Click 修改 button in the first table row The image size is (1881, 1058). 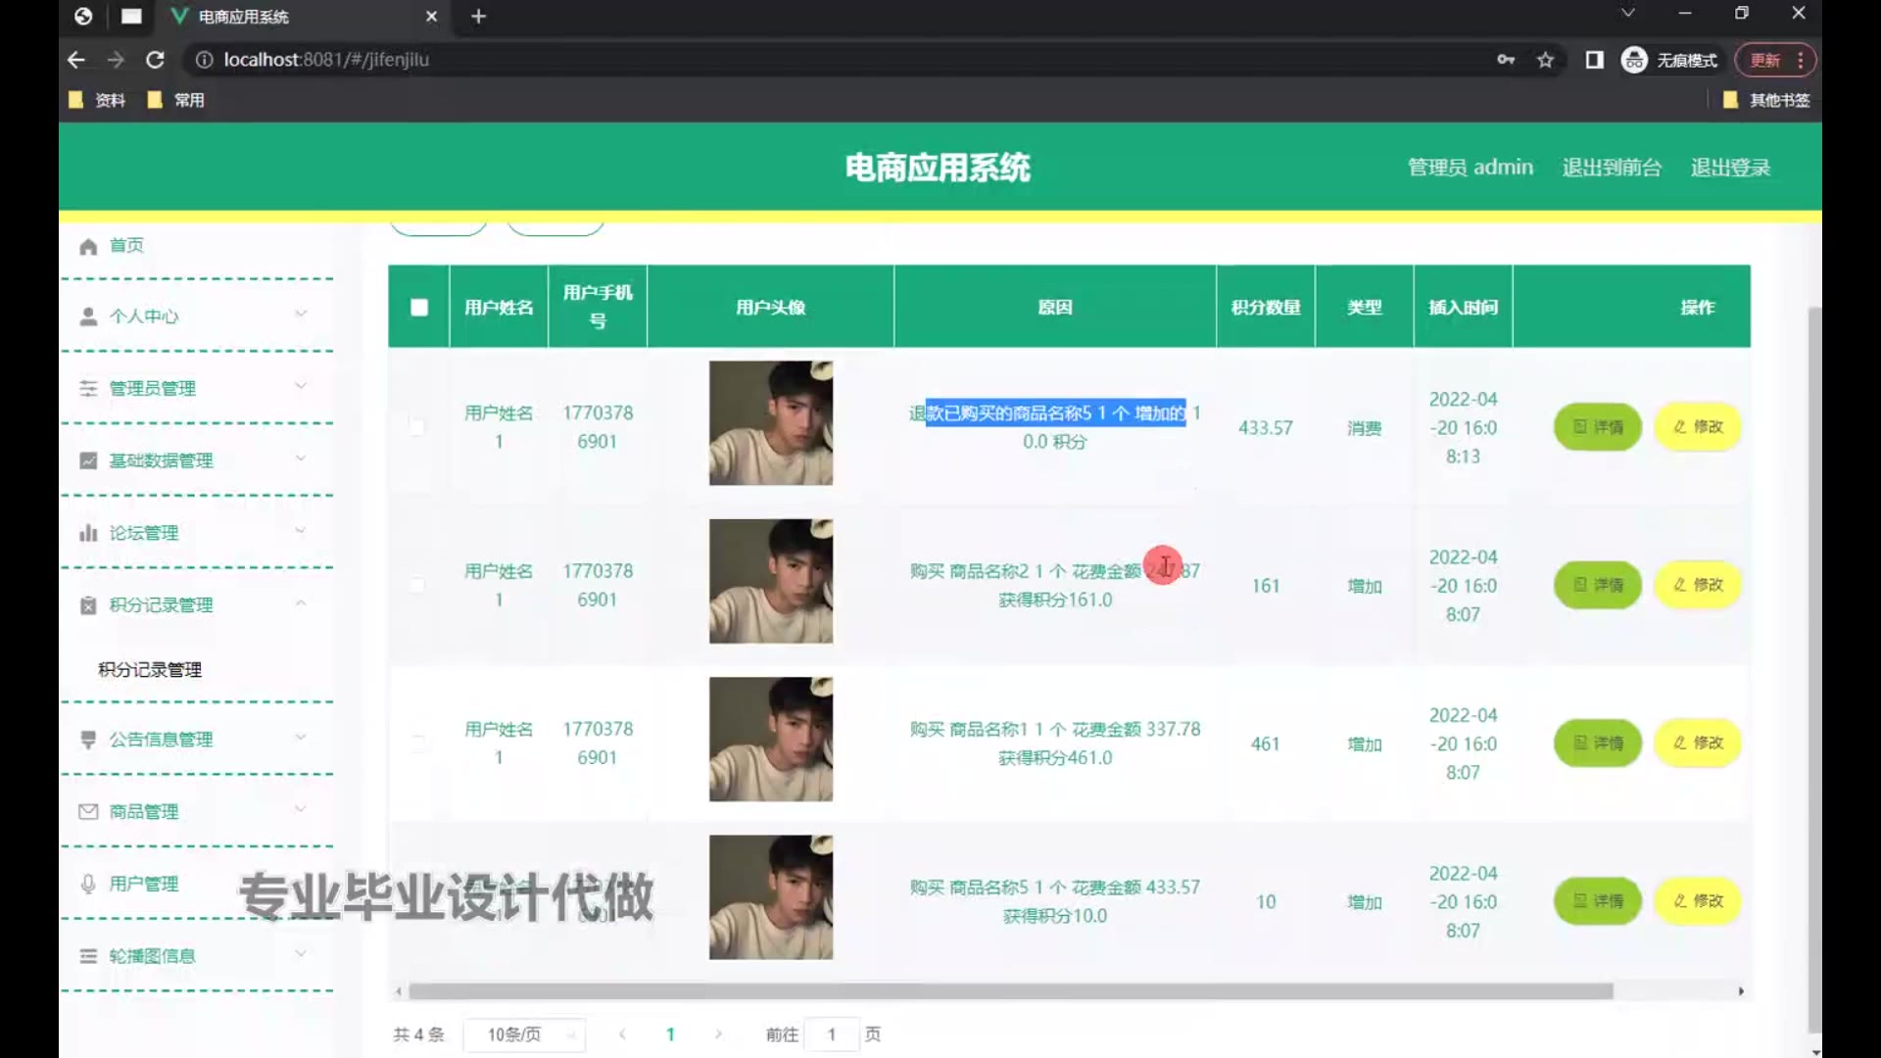click(x=1697, y=427)
